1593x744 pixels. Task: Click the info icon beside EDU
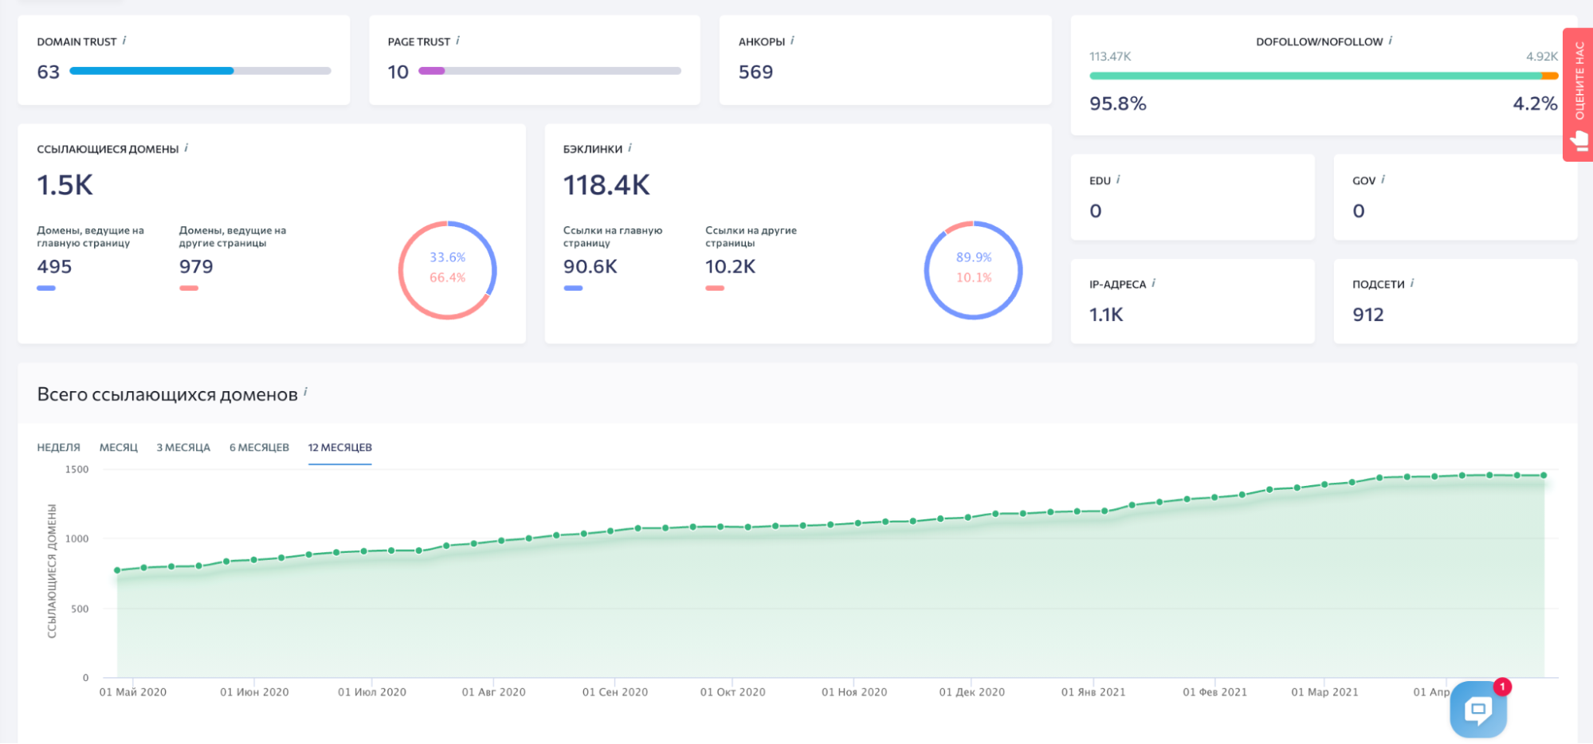pos(1118,180)
